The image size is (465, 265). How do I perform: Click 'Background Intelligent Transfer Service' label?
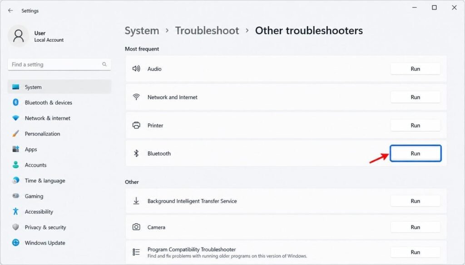coord(192,201)
